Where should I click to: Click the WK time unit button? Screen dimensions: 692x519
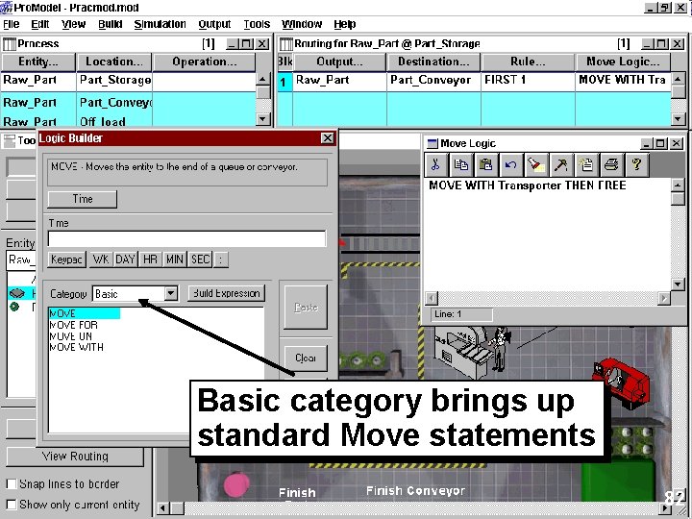pyautogui.click(x=101, y=259)
